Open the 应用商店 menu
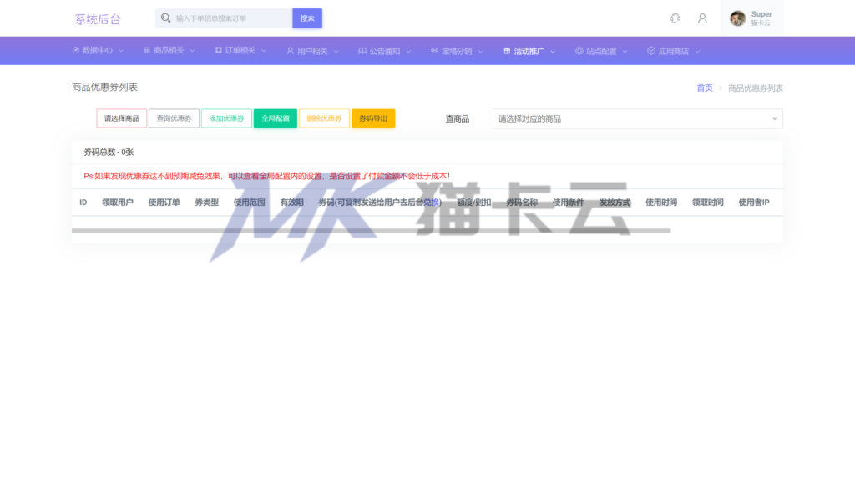The width and height of the screenshot is (855, 486). pyautogui.click(x=674, y=51)
